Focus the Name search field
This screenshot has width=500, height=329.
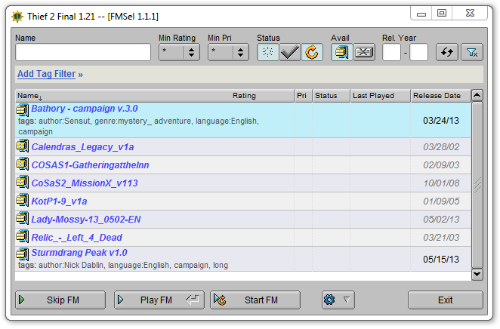point(83,52)
